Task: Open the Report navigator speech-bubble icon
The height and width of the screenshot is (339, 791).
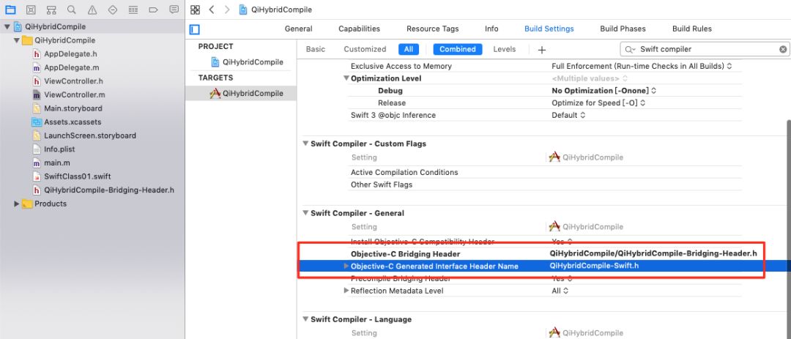Action: point(174,10)
